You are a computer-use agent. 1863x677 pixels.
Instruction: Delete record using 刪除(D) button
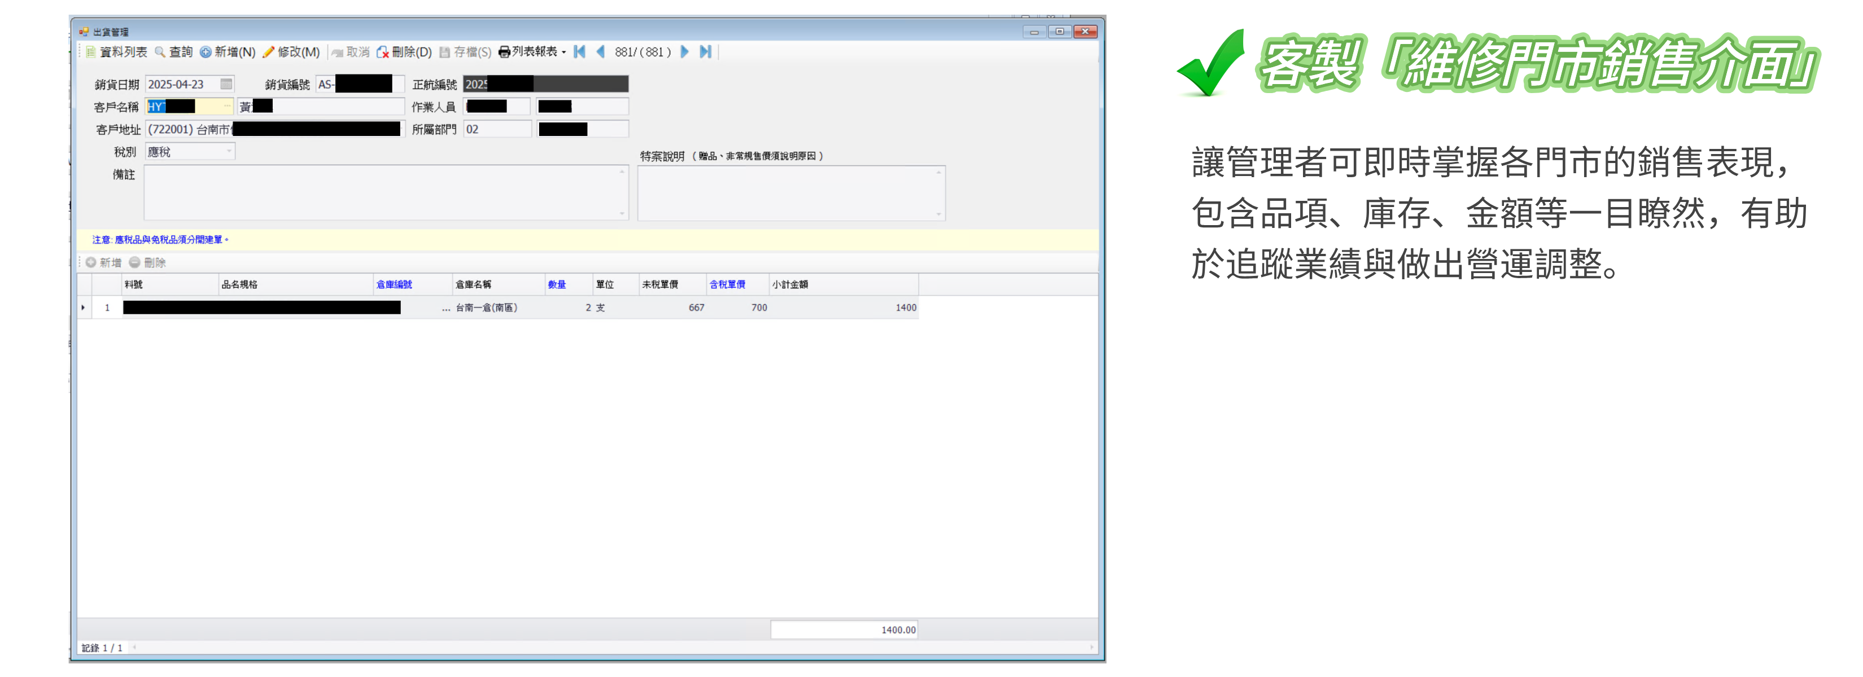404,52
